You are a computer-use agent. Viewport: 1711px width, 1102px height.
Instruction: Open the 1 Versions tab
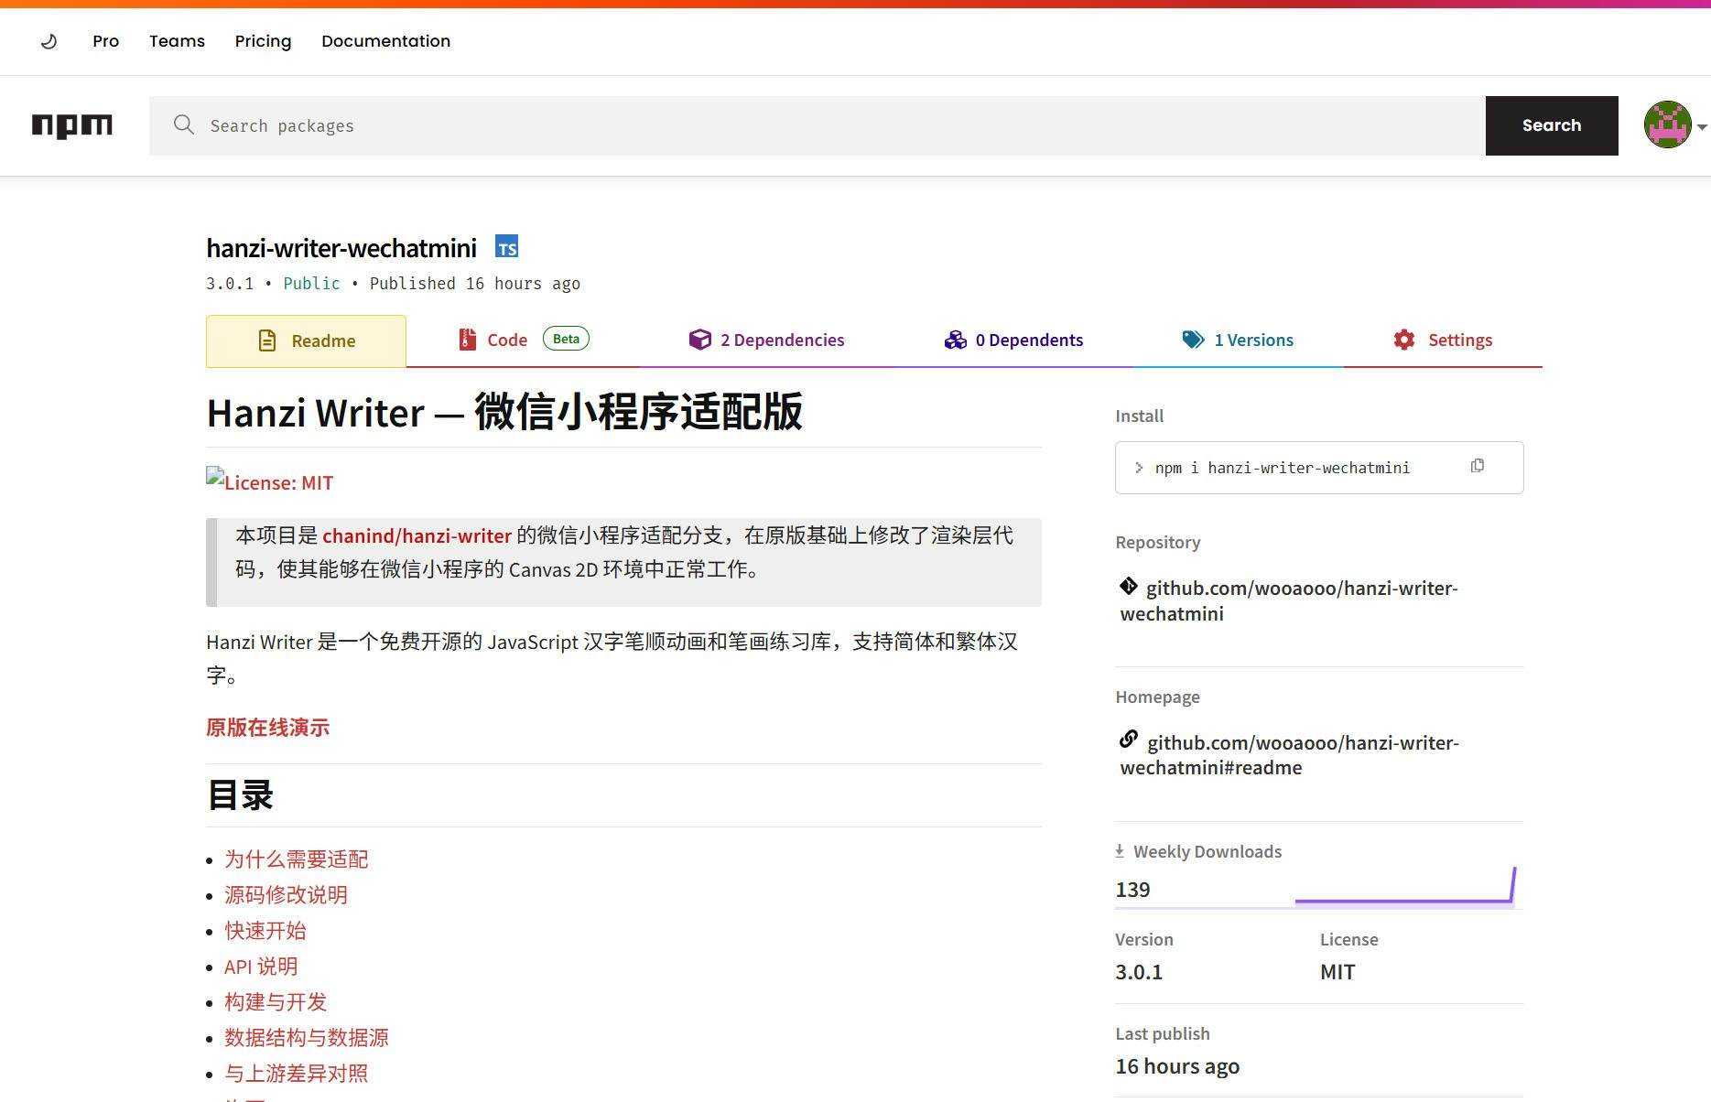click(x=1238, y=340)
